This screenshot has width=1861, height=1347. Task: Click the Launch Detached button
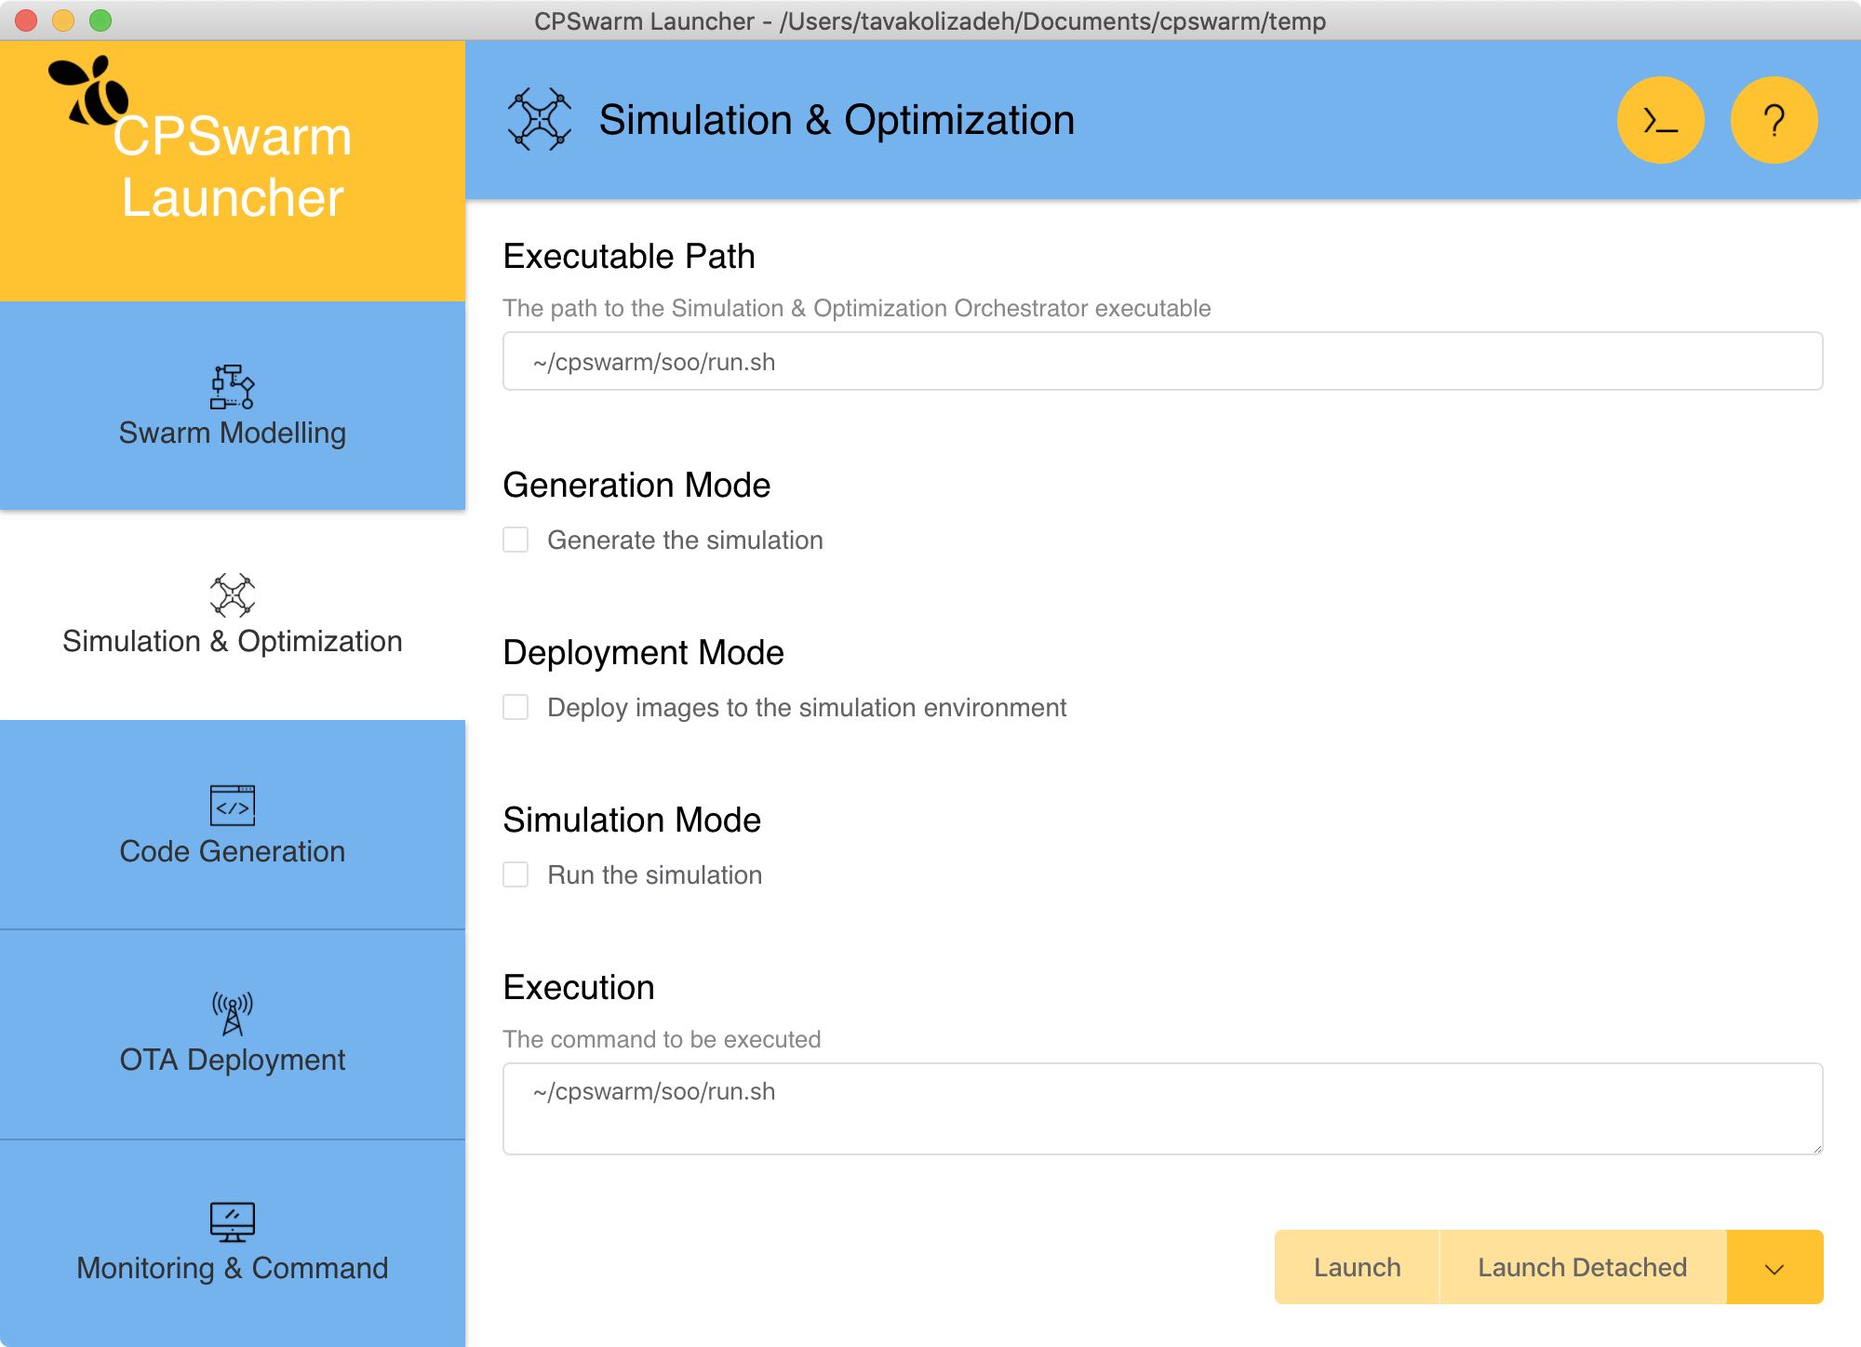pos(1582,1268)
